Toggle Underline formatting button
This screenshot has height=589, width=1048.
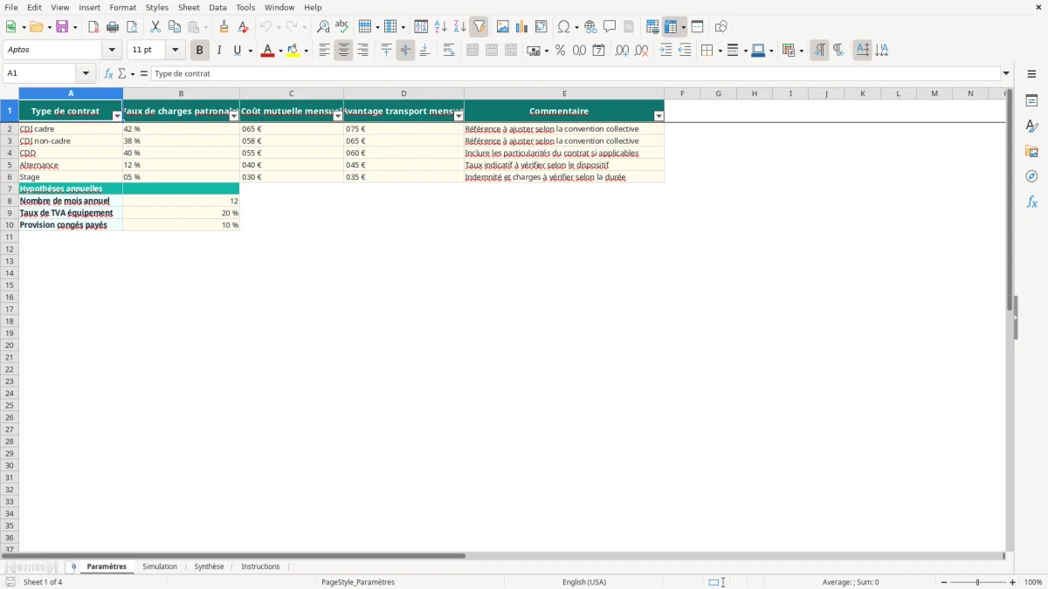tap(237, 51)
